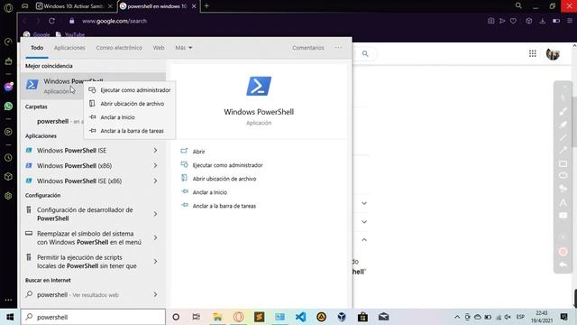Open the notification center icon

click(x=564, y=317)
